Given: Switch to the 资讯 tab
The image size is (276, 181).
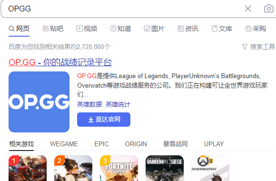Looking at the screenshot, I should pos(188,29).
